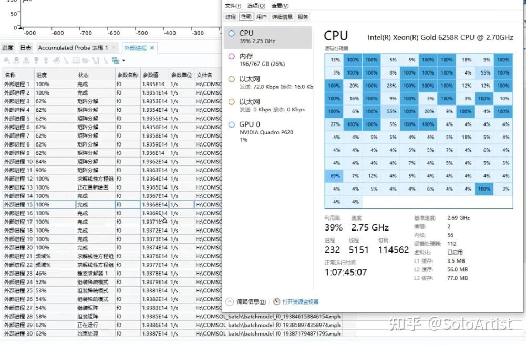Click the teal table format icon on the toolbar
The width and height of the screenshot is (526, 345).
116,60
